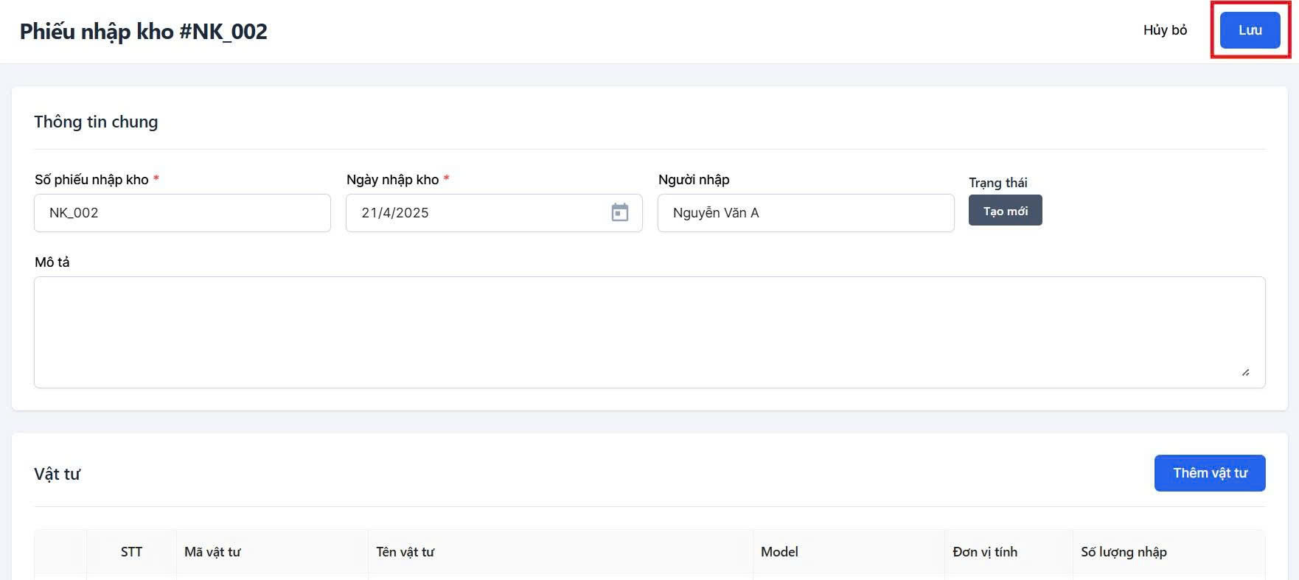Screen dimensions: 1299x580
Task: Click the Tên vật tư column header
Action: pos(405,552)
